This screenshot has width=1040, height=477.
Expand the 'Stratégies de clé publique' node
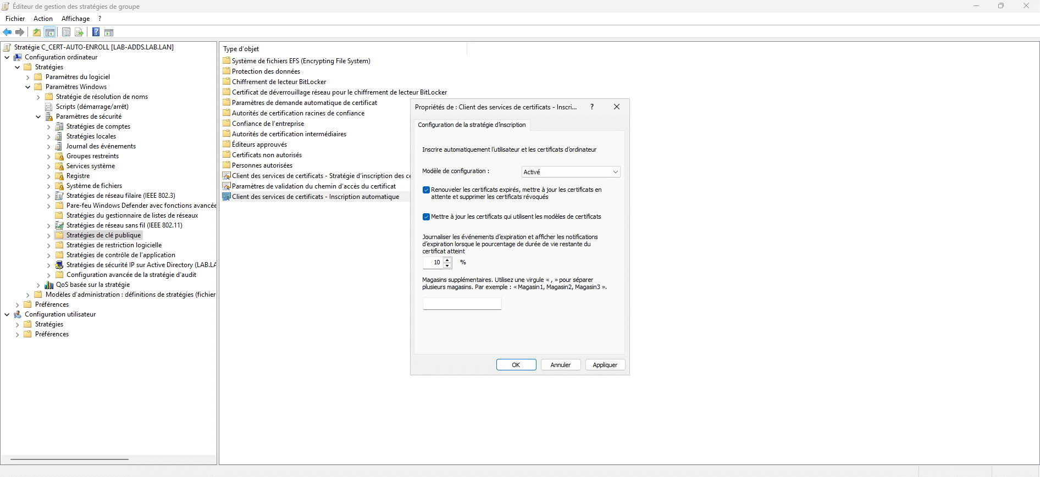tap(48, 235)
